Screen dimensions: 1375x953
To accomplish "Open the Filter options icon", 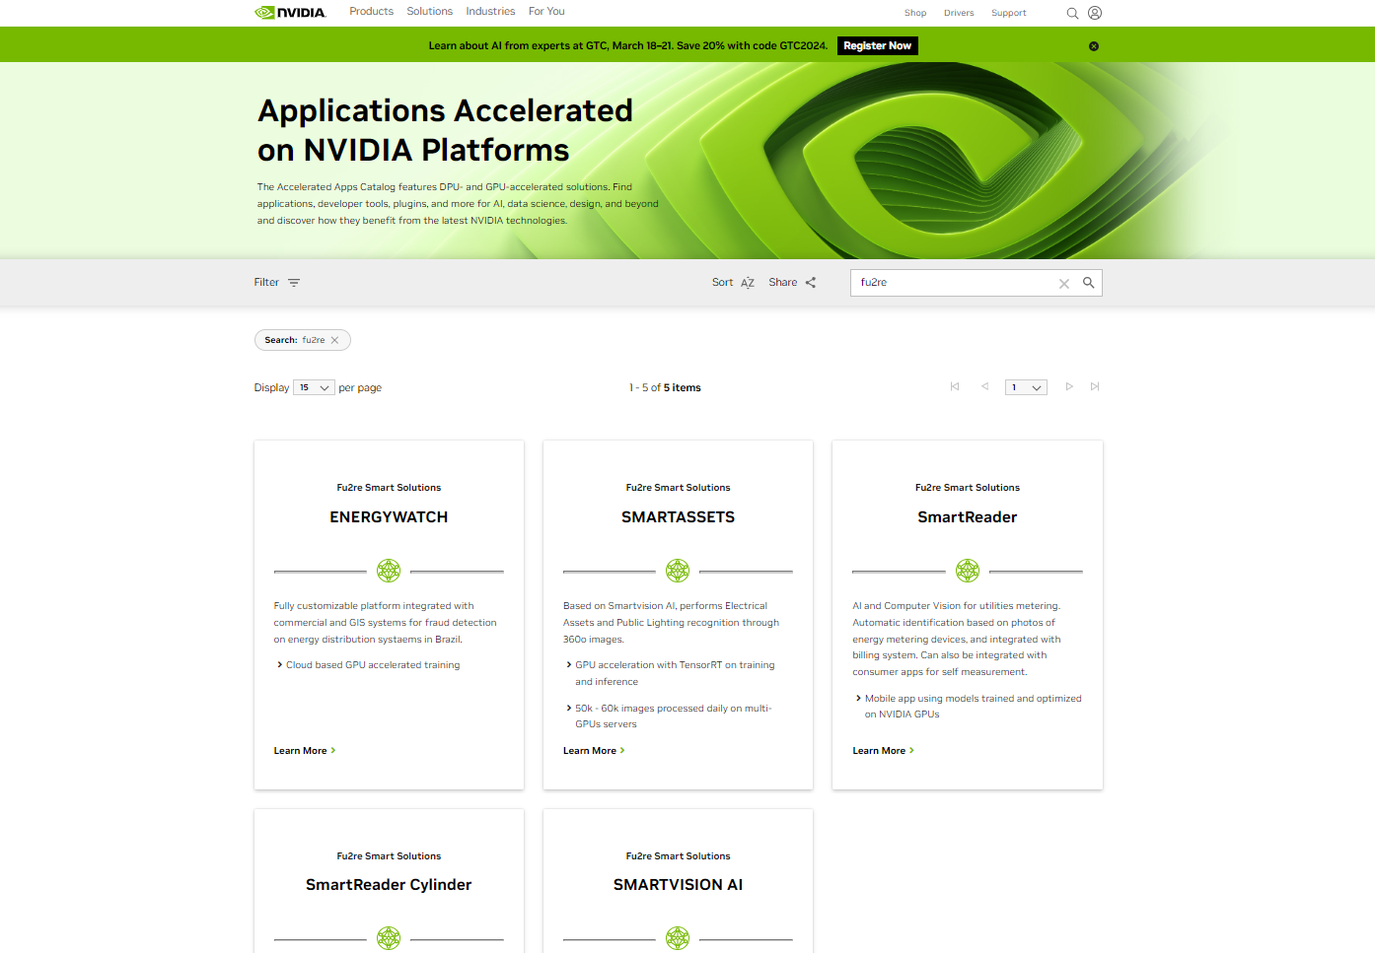I will [x=294, y=283].
